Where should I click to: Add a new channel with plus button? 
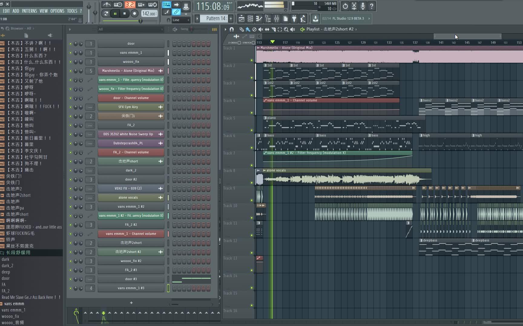point(131,303)
